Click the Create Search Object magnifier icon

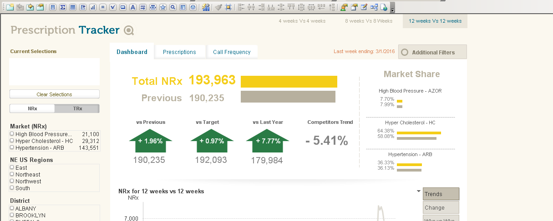(173, 7)
